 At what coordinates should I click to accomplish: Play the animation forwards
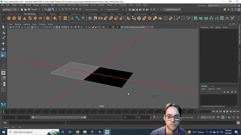[x=227, y=112]
